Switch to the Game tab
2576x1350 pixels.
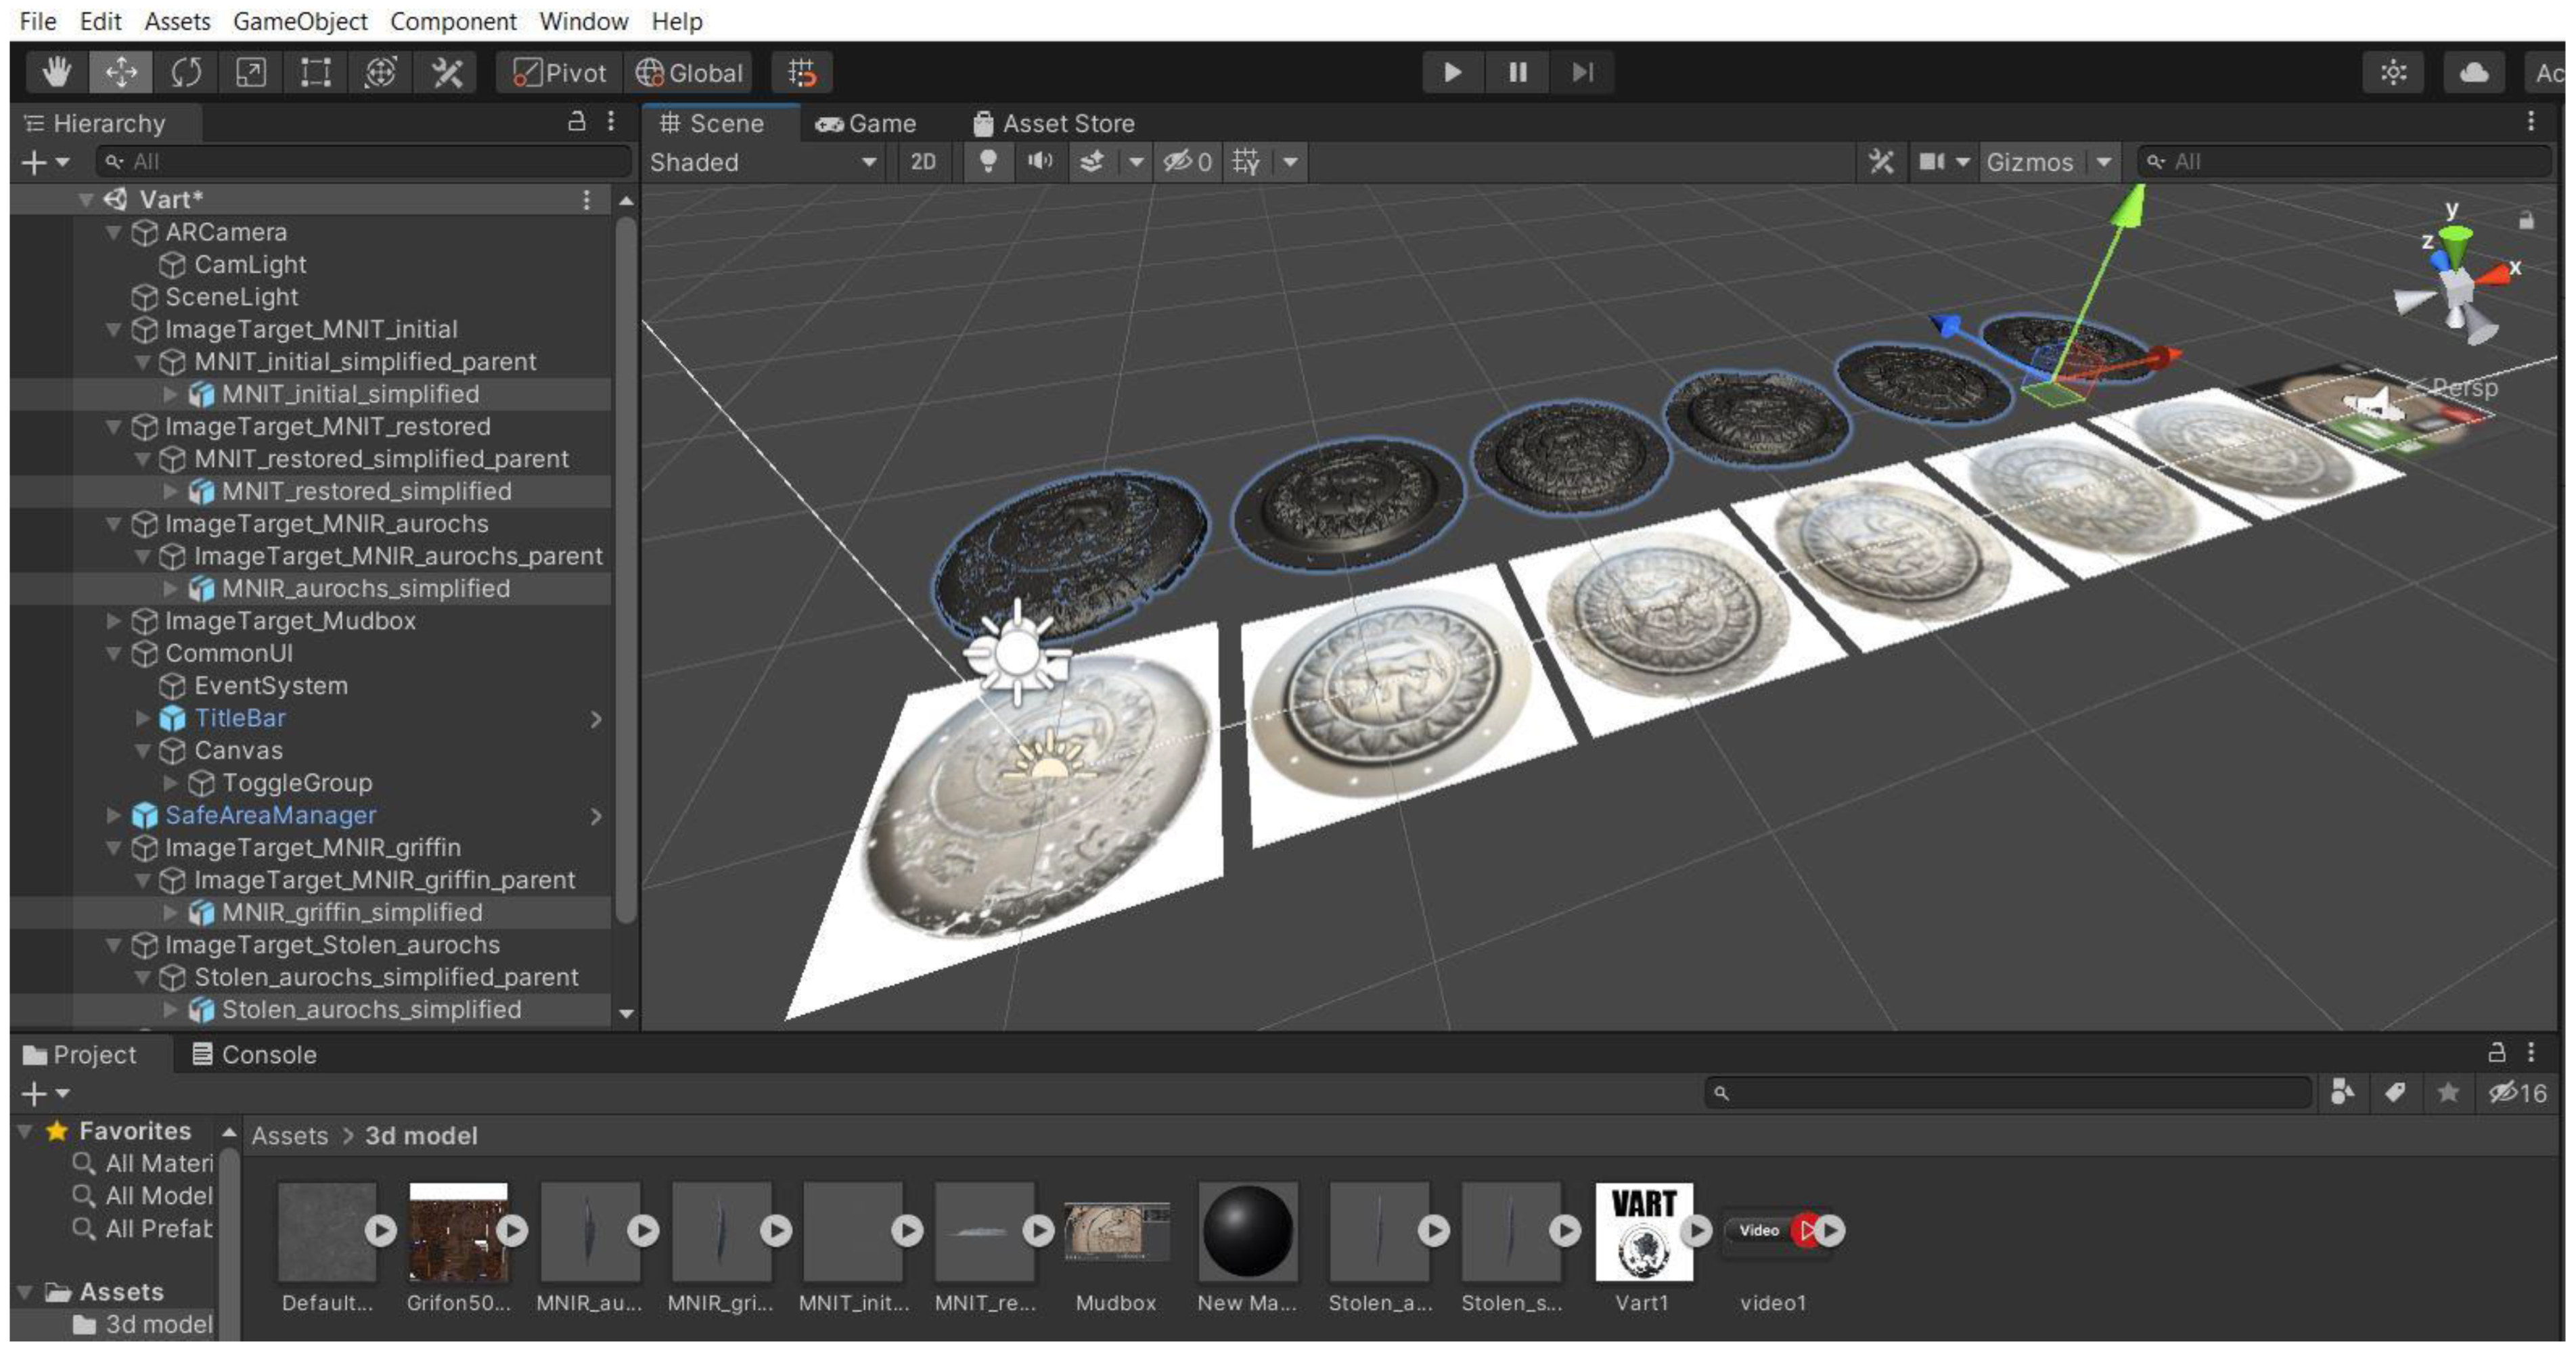[x=866, y=123]
